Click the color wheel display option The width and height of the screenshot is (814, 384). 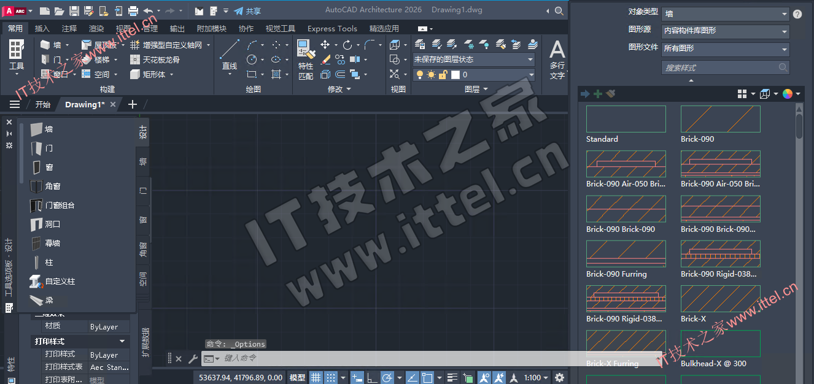[788, 94]
